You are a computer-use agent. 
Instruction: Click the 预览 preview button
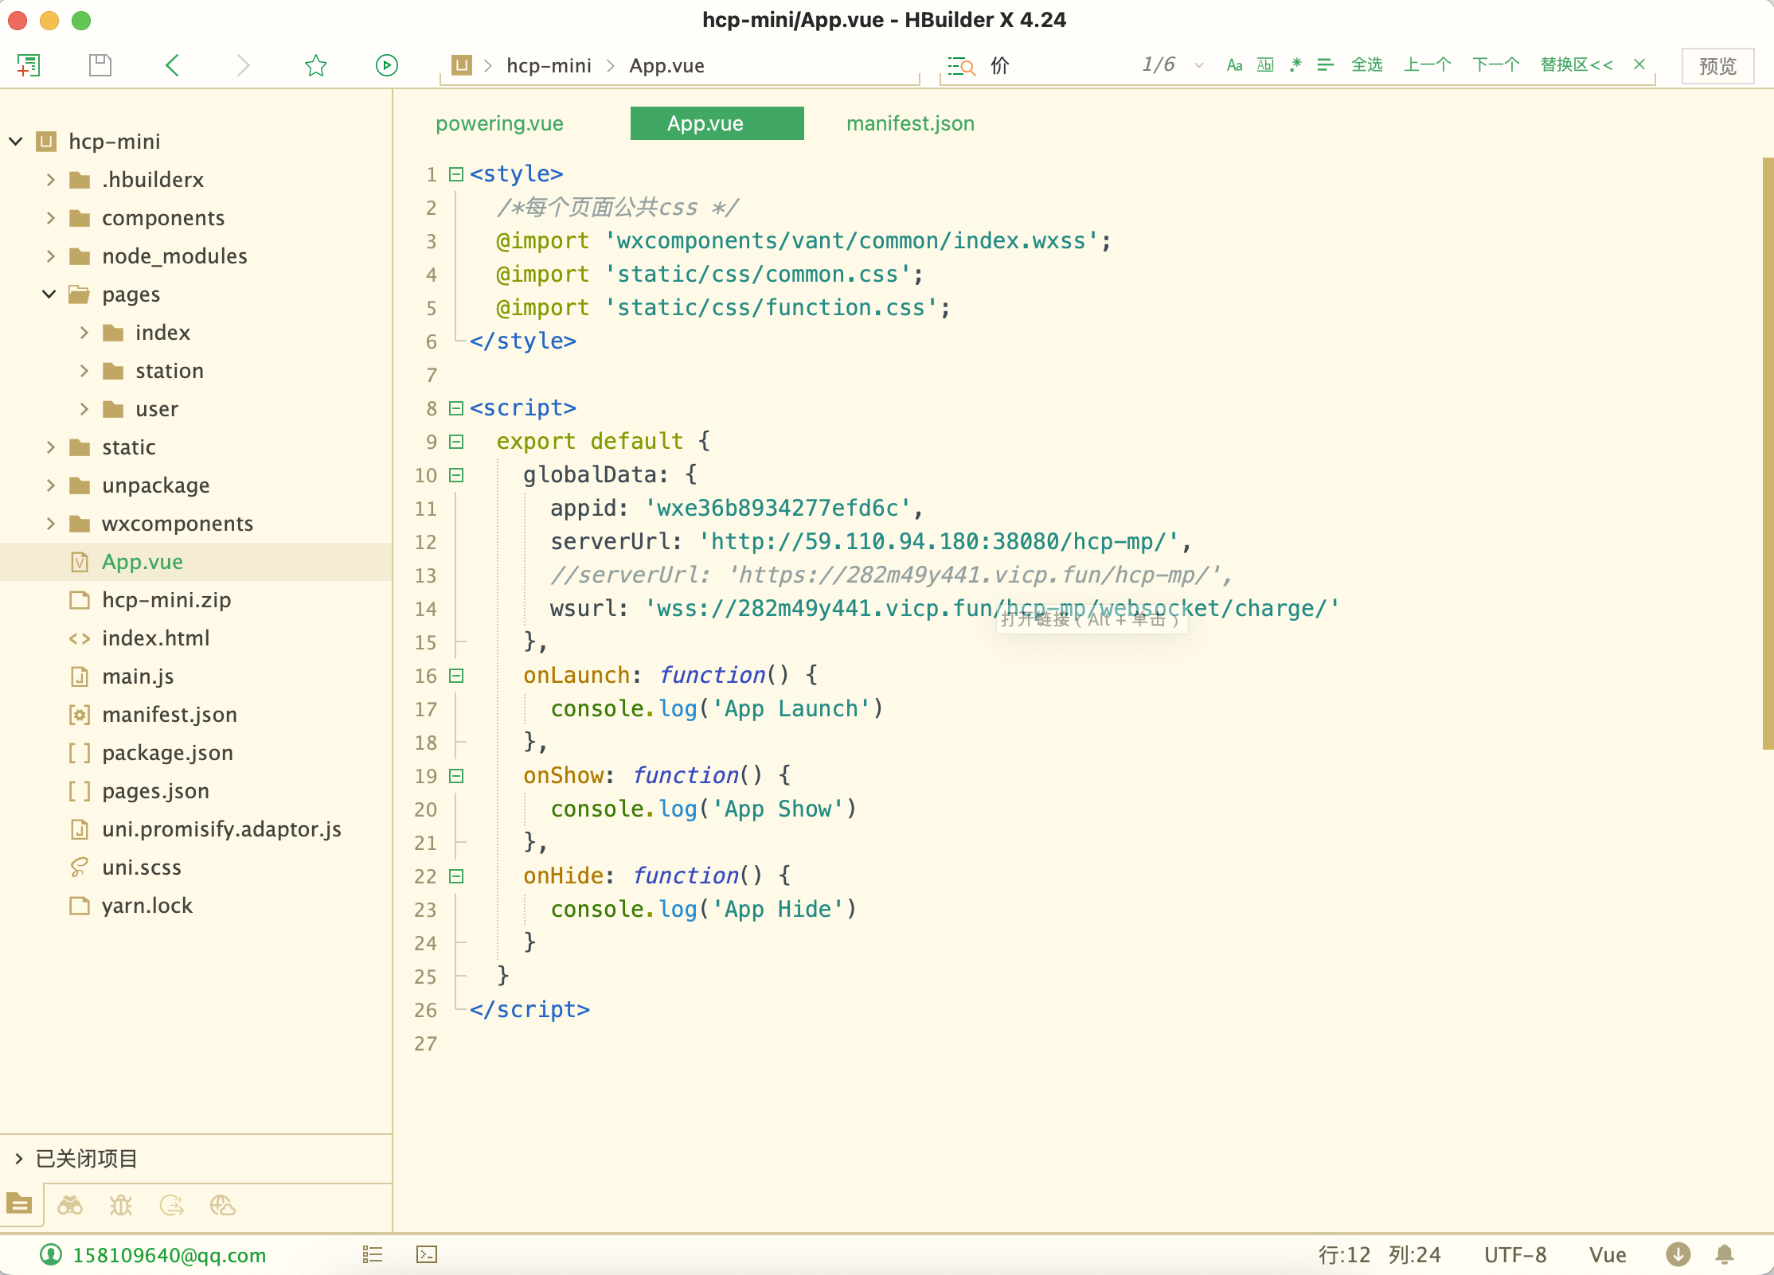[x=1718, y=66]
